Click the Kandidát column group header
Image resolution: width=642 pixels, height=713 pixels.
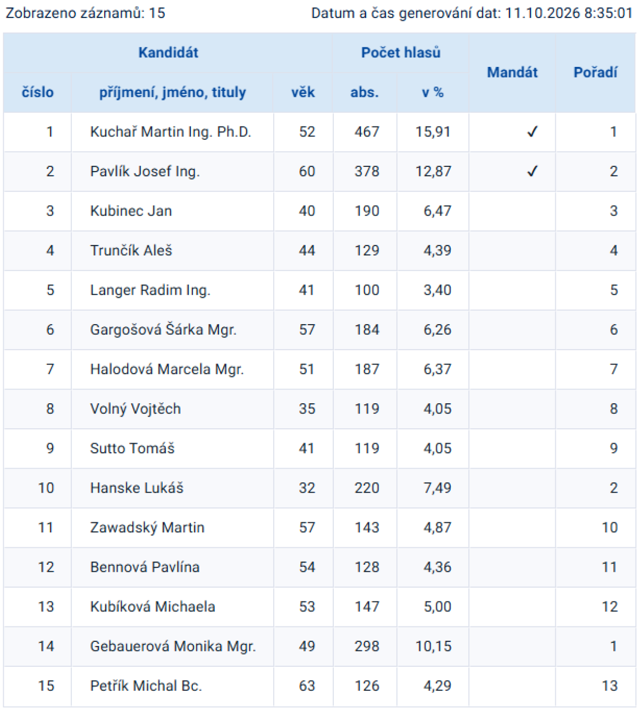coord(168,53)
